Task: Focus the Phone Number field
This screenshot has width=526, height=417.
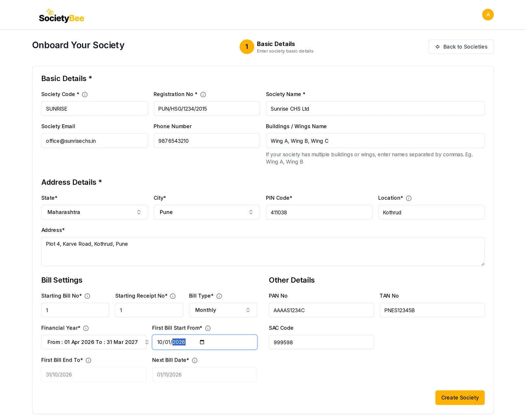Action: (x=207, y=141)
